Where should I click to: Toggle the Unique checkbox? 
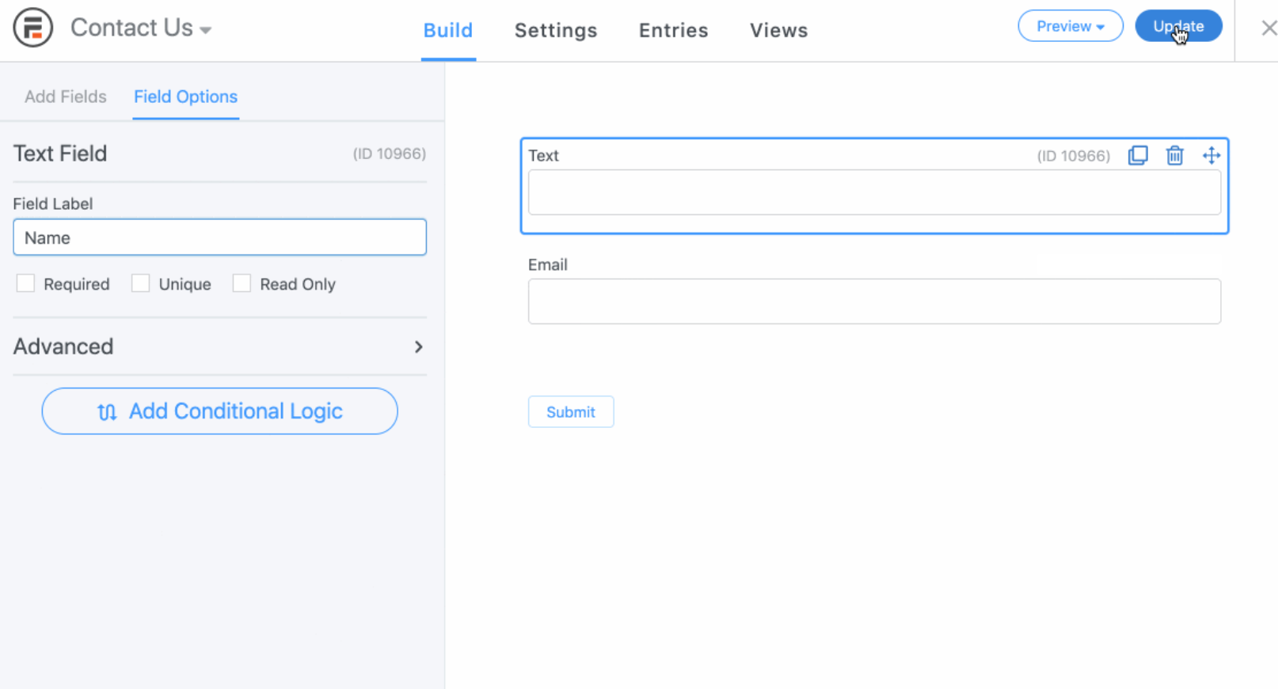[141, 283]
